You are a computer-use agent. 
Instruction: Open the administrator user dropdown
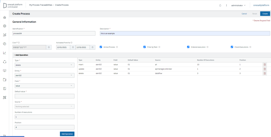pos(238,5)
